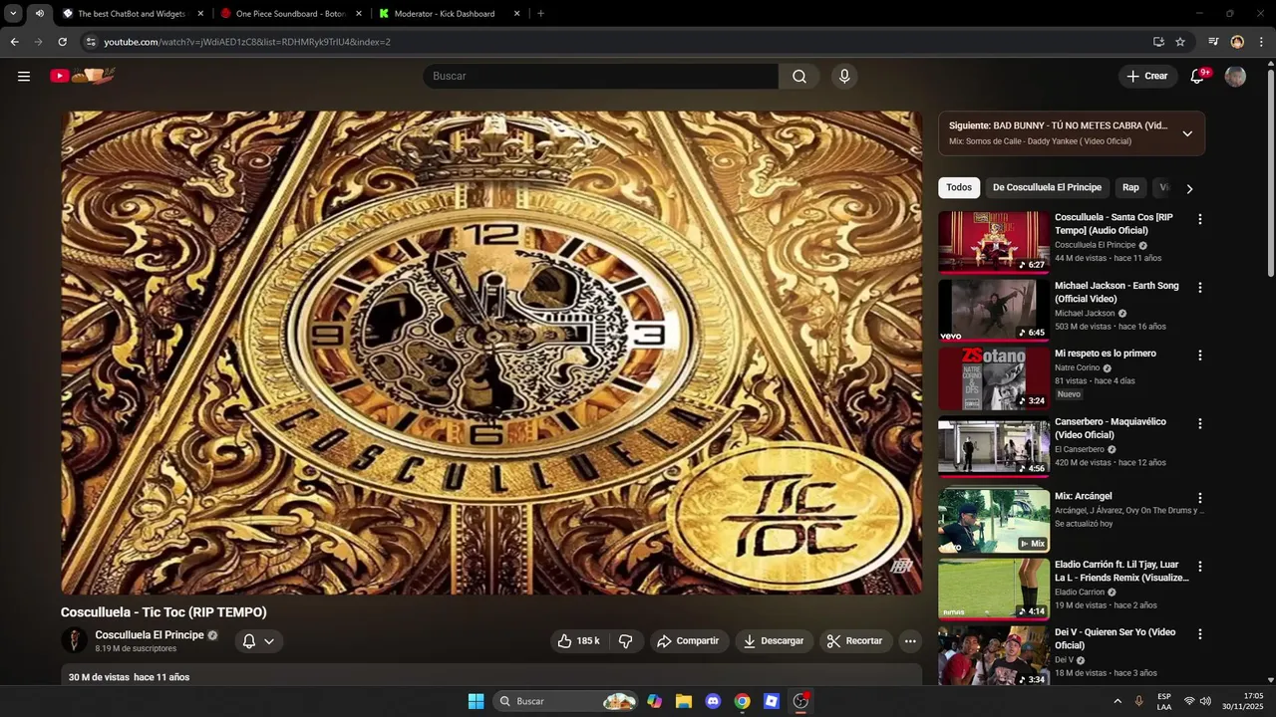Dislike the video with thumbs down
The height and width of the screenshot is (717, 1276).
[626, 641]
